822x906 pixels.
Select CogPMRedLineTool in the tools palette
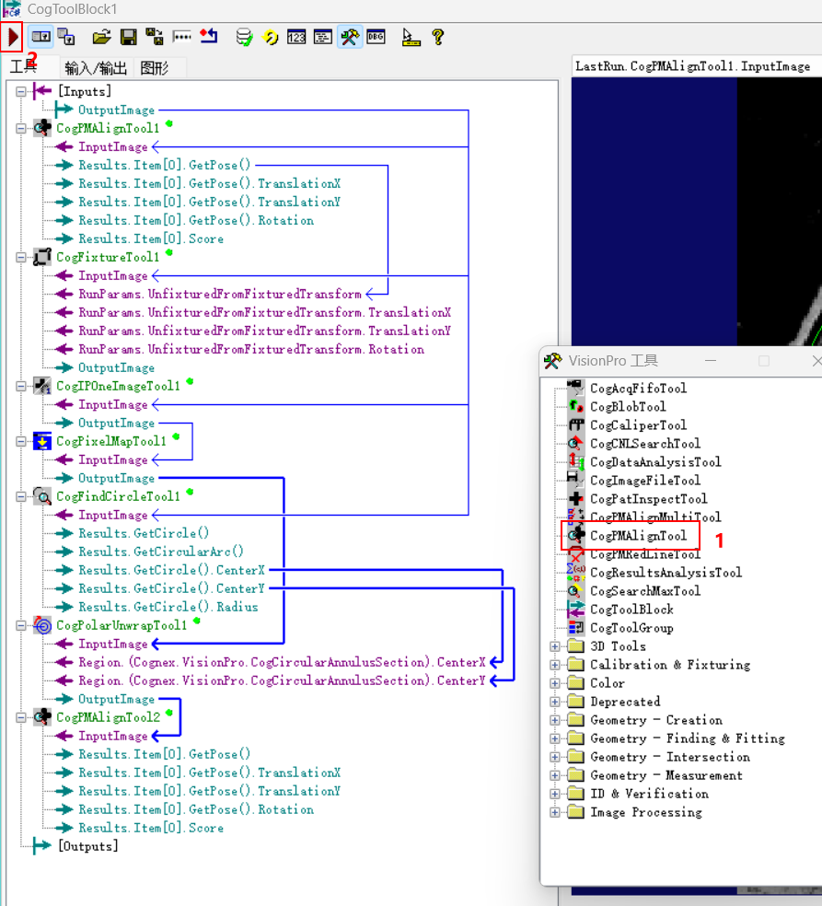click(x=644, y=554)
